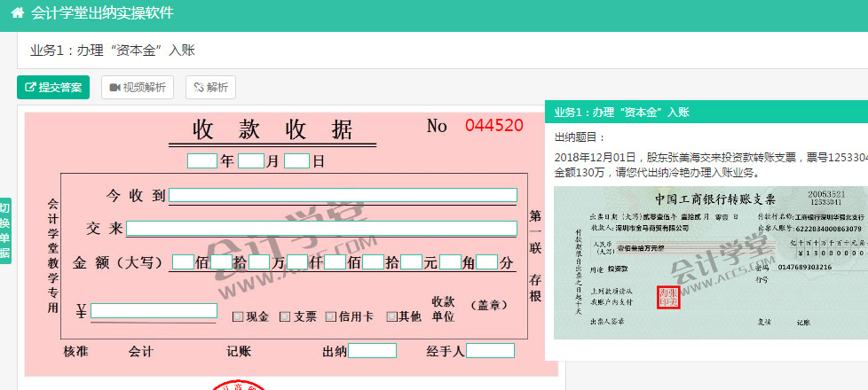The width and height of the screenshot is (868, 390).
Task: Check the 现金 cash checkbox
Action: pos(238,316)
